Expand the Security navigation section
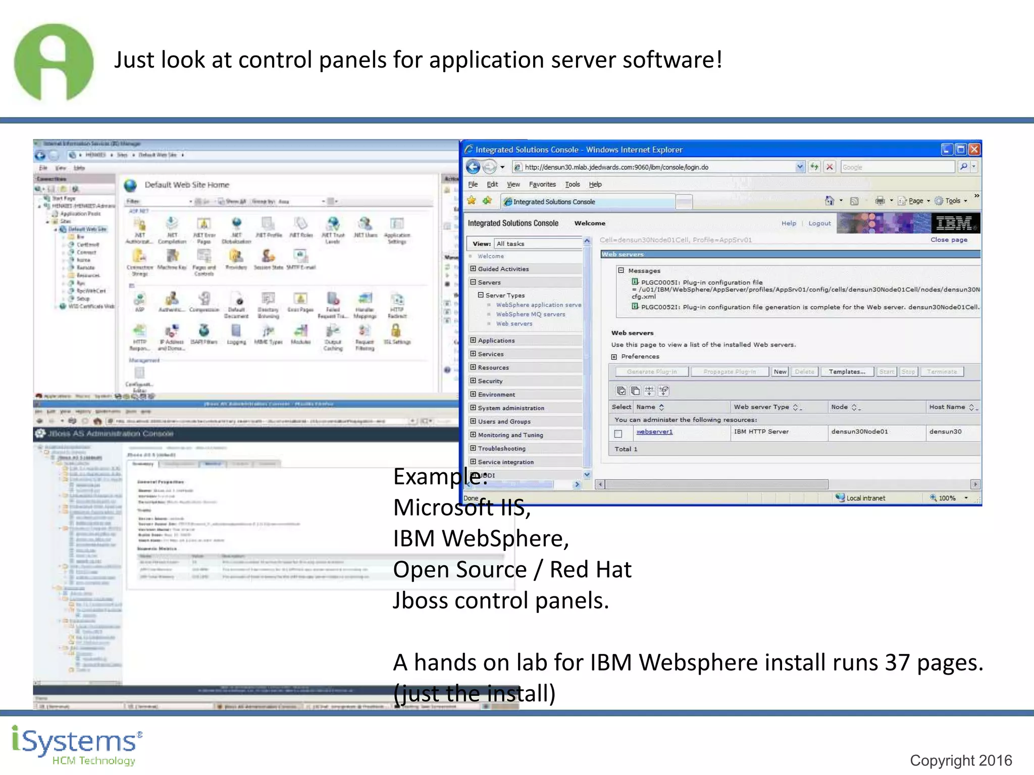 pyautogui.click(x=473, y=380)
